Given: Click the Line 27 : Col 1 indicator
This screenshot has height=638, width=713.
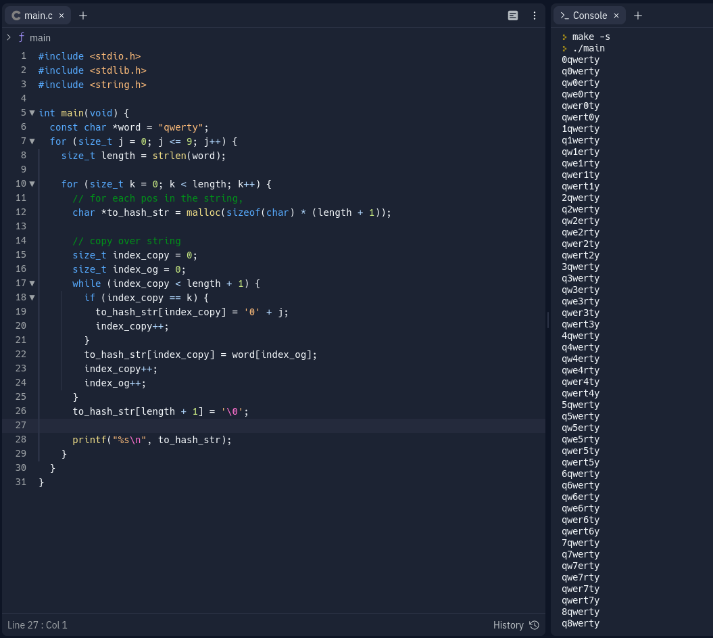Looking at the screenshot, I should coord(38,625).
